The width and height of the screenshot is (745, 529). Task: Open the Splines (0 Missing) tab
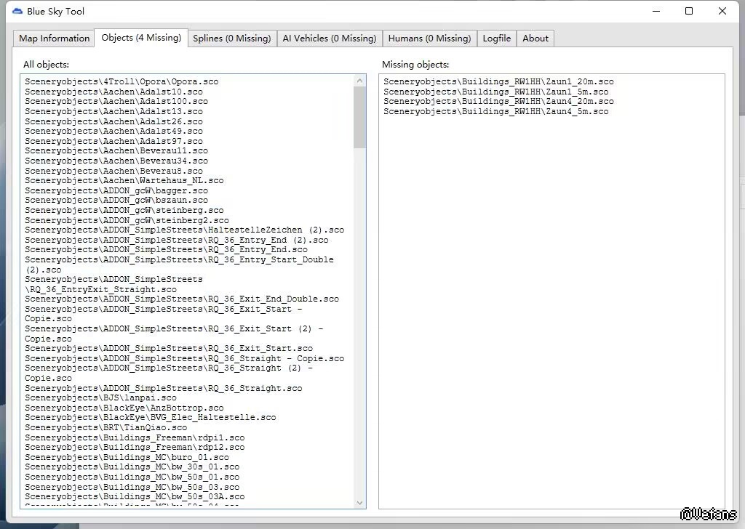[231, 39]
